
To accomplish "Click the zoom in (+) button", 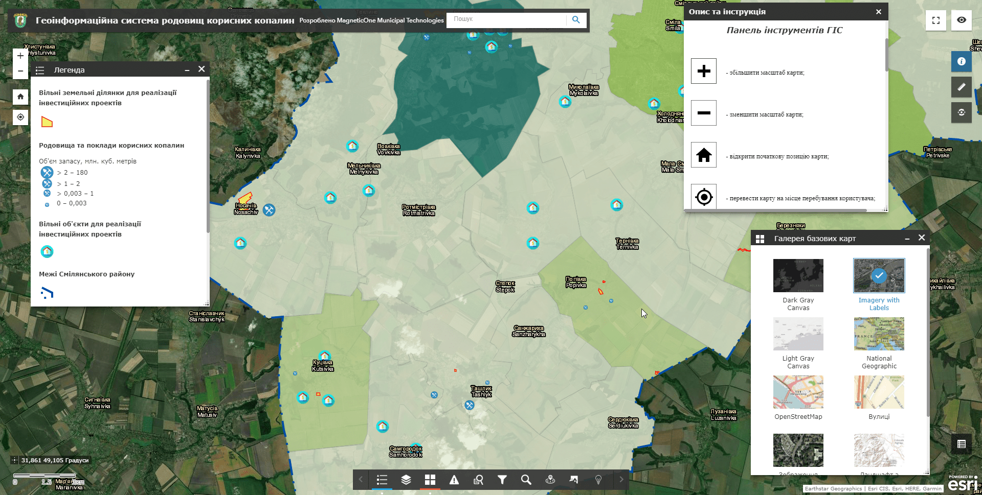I will point(20,56).
